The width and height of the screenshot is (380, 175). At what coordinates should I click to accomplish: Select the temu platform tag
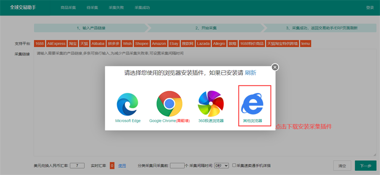[x=306, y=44]
